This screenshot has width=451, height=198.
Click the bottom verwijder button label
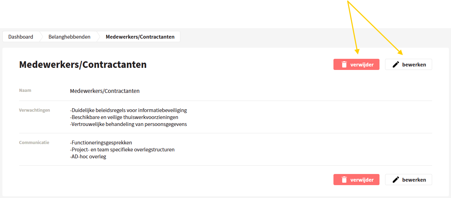tap(362, 180)
